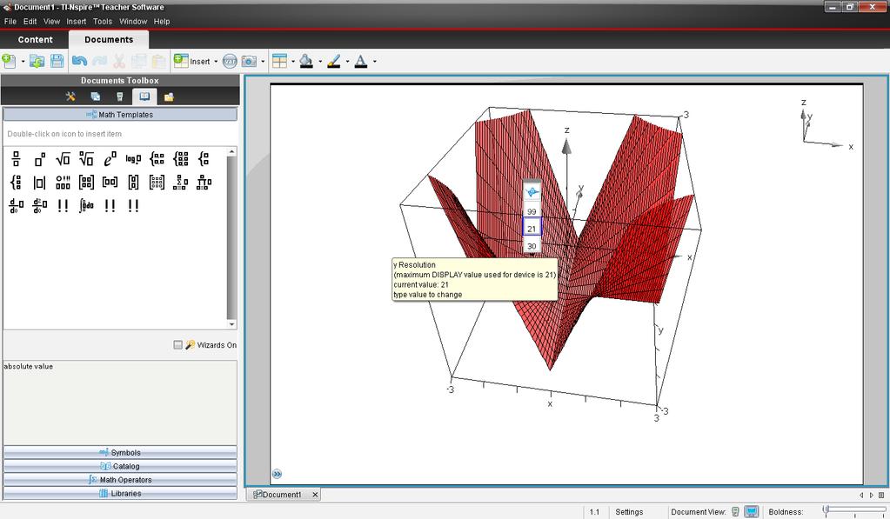890x519 pixels.
Task: Open the TI-SmartView handheld emulator tab
Action: pyautogui.click(x=120, y=96)
